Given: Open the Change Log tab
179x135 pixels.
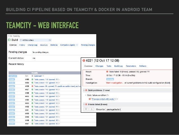Looking at the screenshot, I should (x=33, y=45).
